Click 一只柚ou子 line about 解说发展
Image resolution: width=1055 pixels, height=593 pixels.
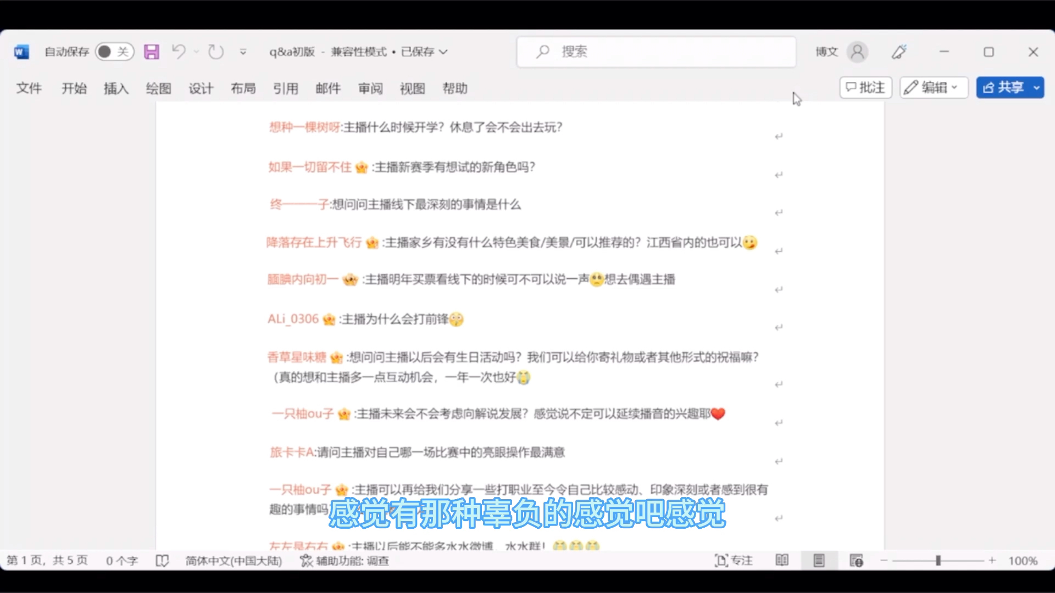click(498, 413)
